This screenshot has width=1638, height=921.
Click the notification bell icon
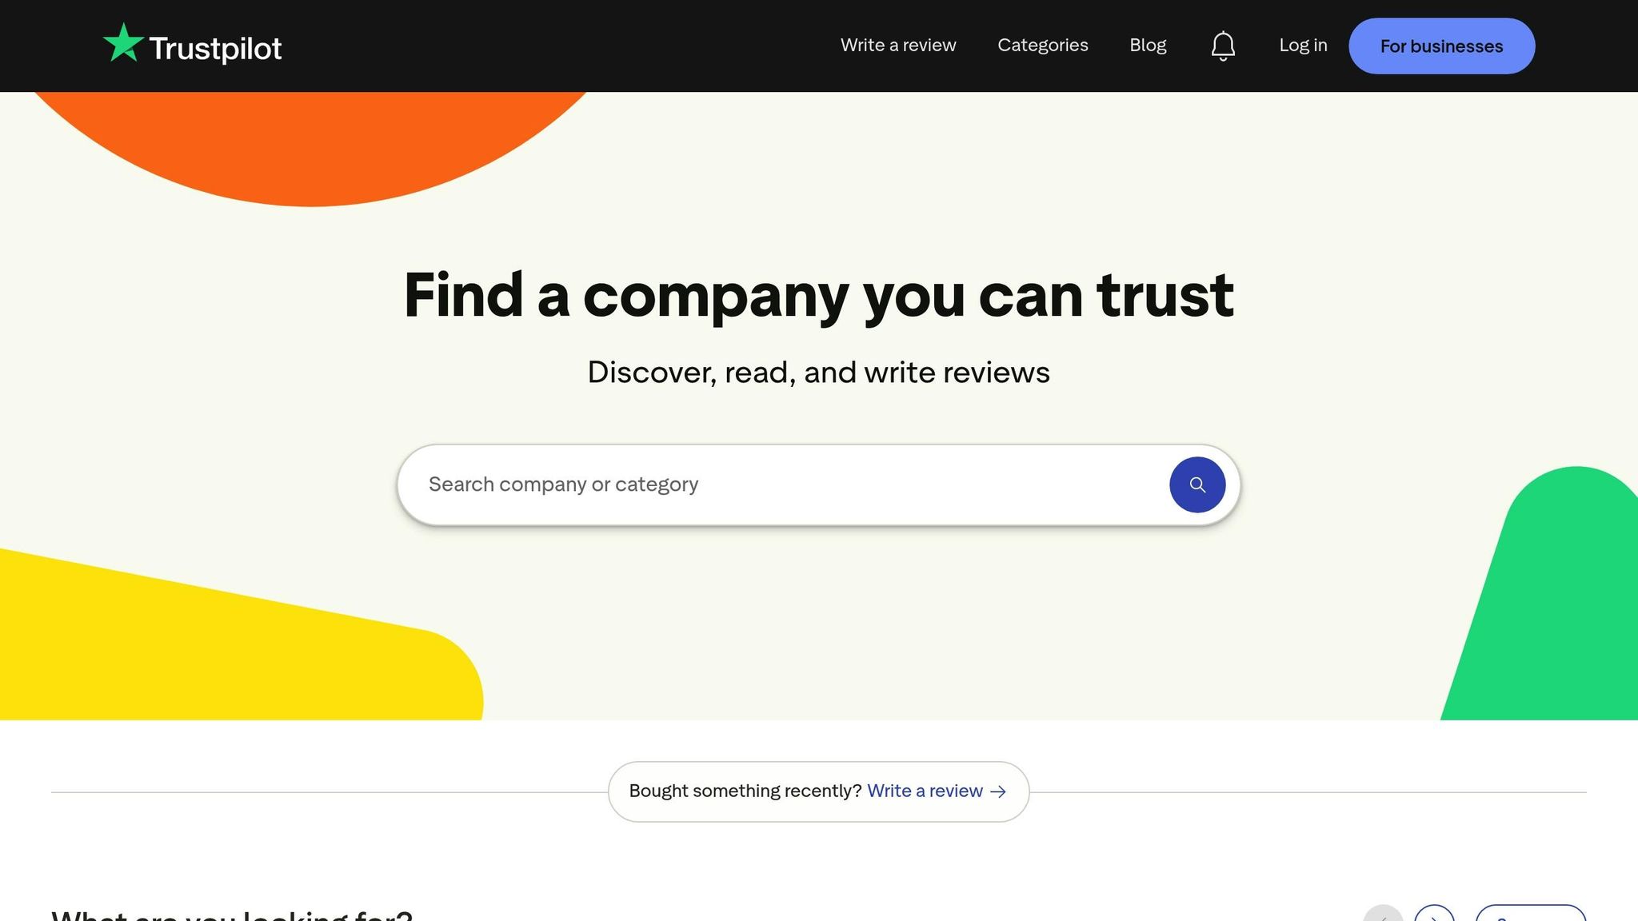coord(1222,46)
